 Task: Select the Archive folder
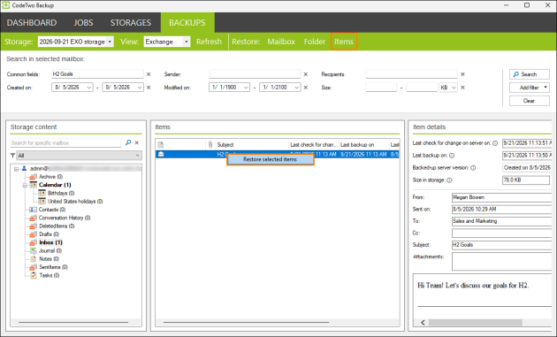pyautogui.click(x=50, y=177)
